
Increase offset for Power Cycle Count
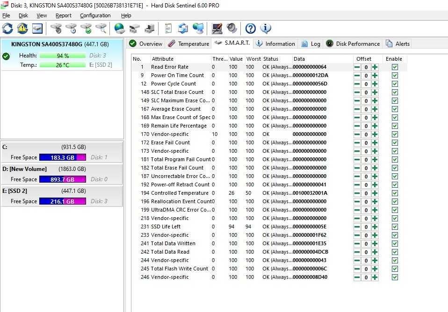coord(375,84)
